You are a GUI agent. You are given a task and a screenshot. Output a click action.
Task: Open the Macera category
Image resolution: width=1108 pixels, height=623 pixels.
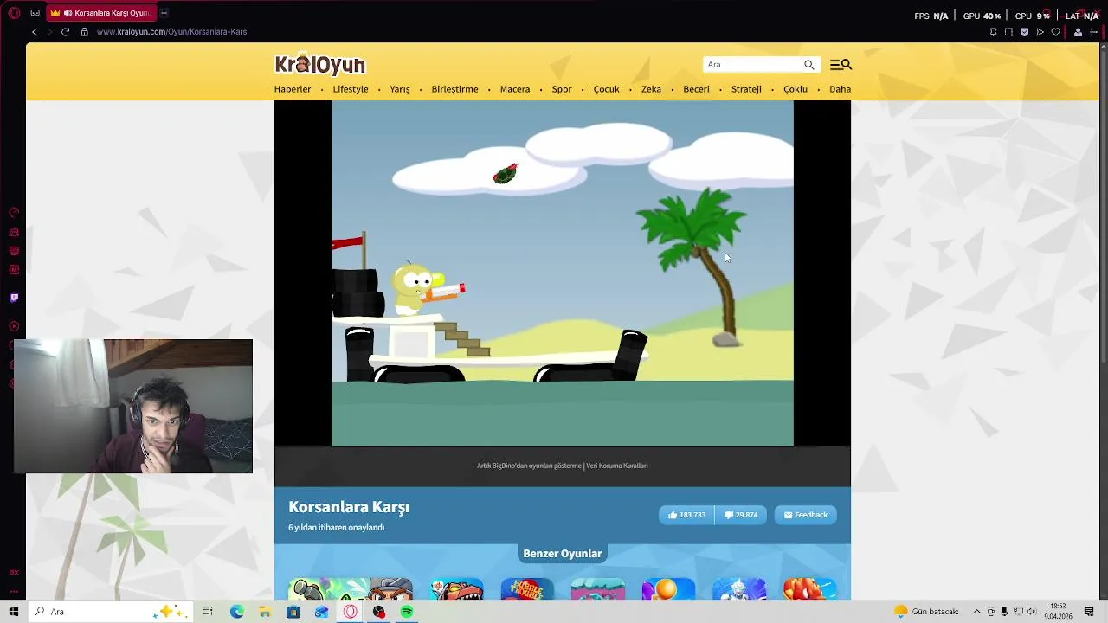(x=515, y=89)
